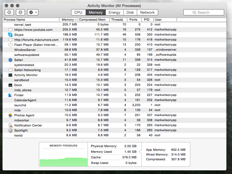Click the Finder face icon
232x174 pixels.
(10, 95)
